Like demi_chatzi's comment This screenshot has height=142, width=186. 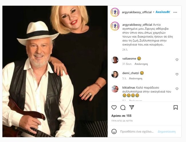(x=177, y=74)
